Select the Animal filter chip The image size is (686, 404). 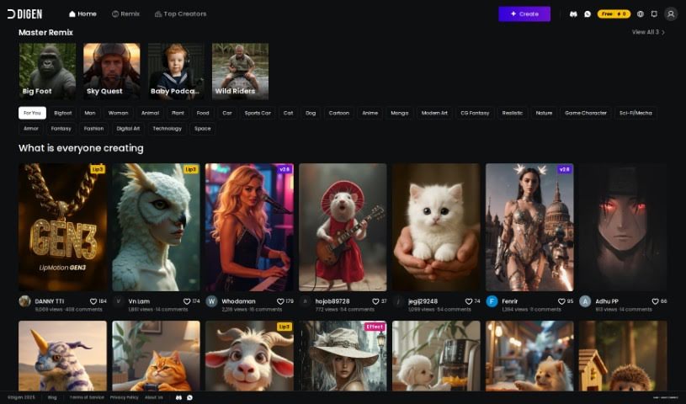pos(150,113)
